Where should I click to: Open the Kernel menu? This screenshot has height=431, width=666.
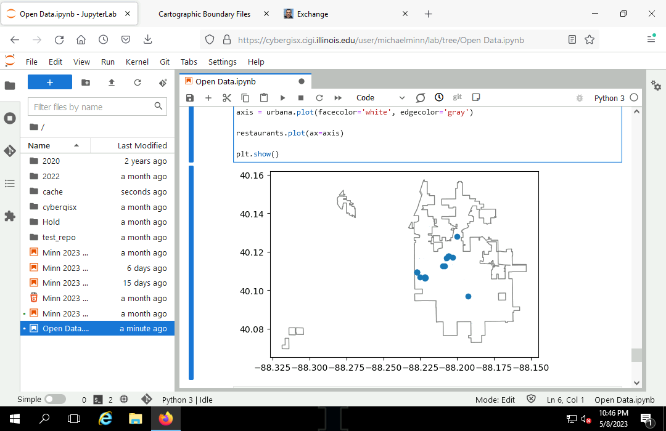point(137,62)
